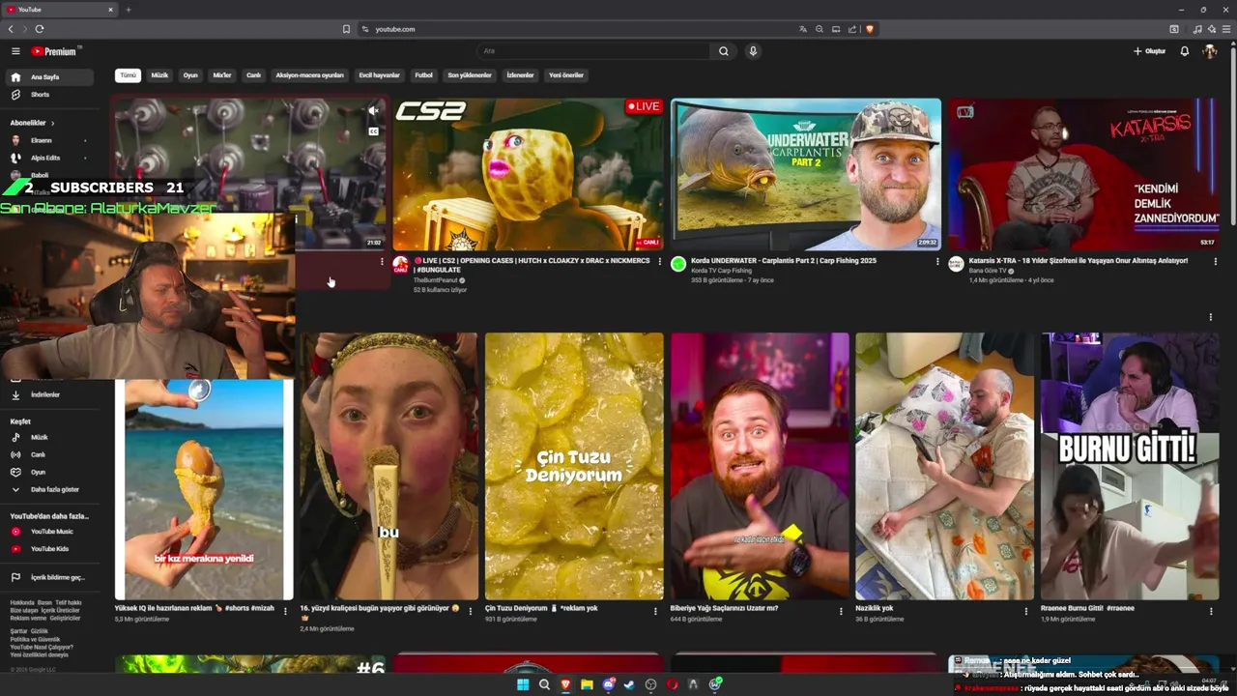The height and width of the screenshot is (696, 1237).
Task: Open the Alpis Edits subscription channel
Action: click(x=50, y=158)
